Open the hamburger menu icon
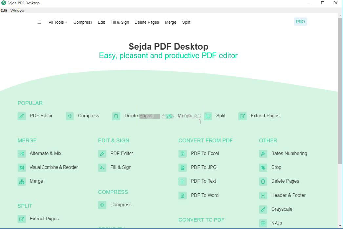This screenshot has height=229, width=343. pyautogui.click(x=39, y=22)
